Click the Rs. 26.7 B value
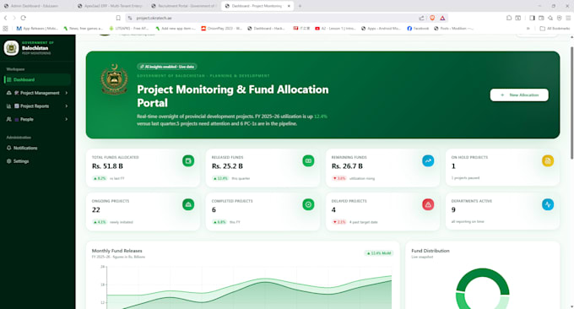Image resolution: width=574 pixels, height=309 pixels. click(347, 166)
